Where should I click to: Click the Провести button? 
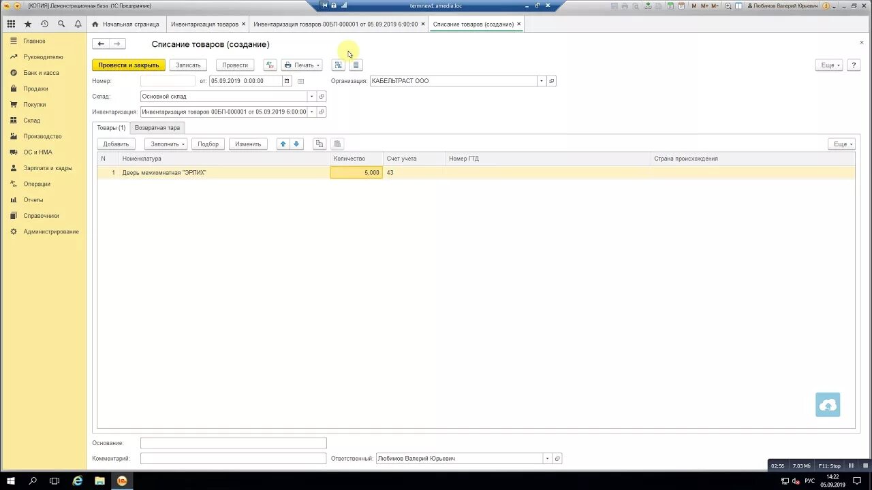[x=235, y=65]
